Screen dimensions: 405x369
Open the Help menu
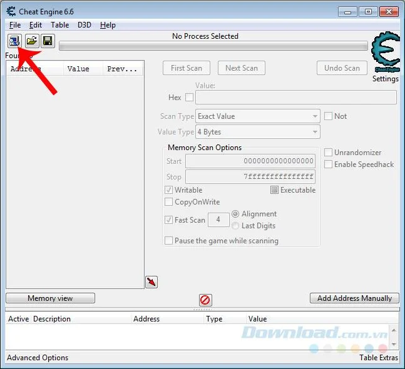point(108,25)
